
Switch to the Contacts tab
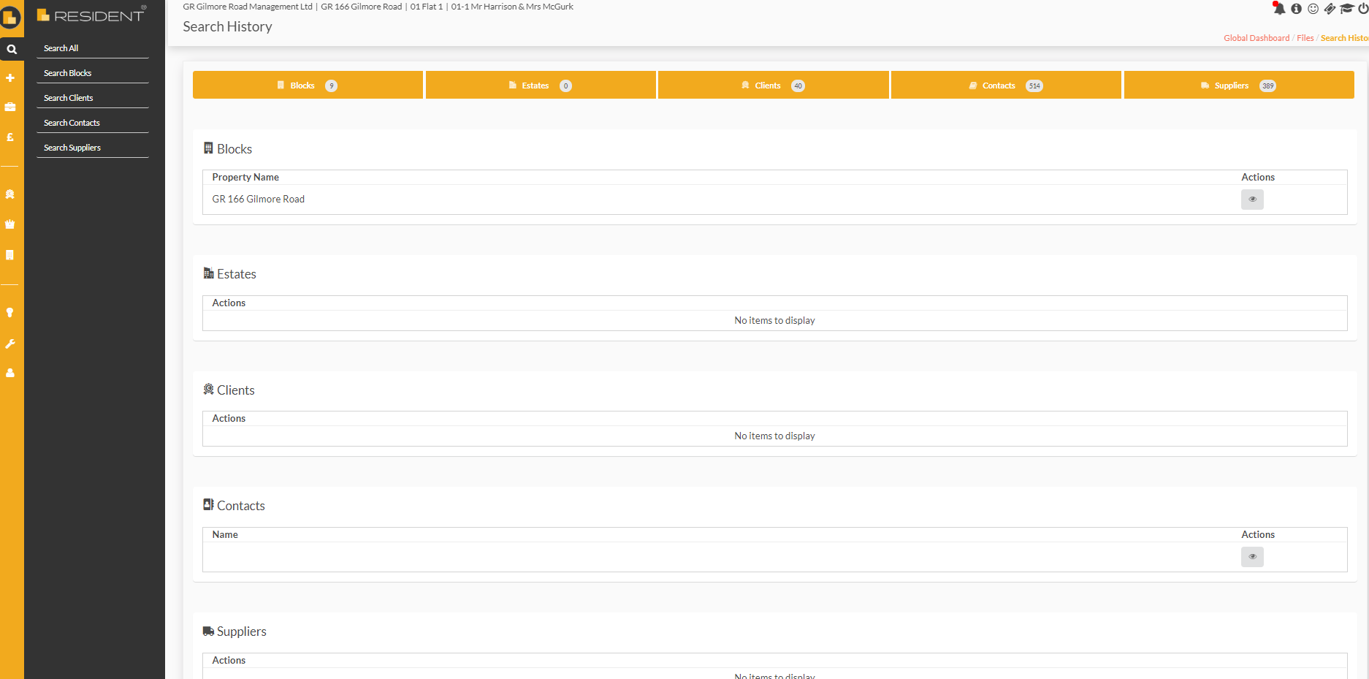(x=1006, y=85)
